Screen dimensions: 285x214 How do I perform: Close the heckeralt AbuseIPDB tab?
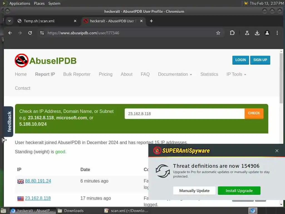coord(141,21)
